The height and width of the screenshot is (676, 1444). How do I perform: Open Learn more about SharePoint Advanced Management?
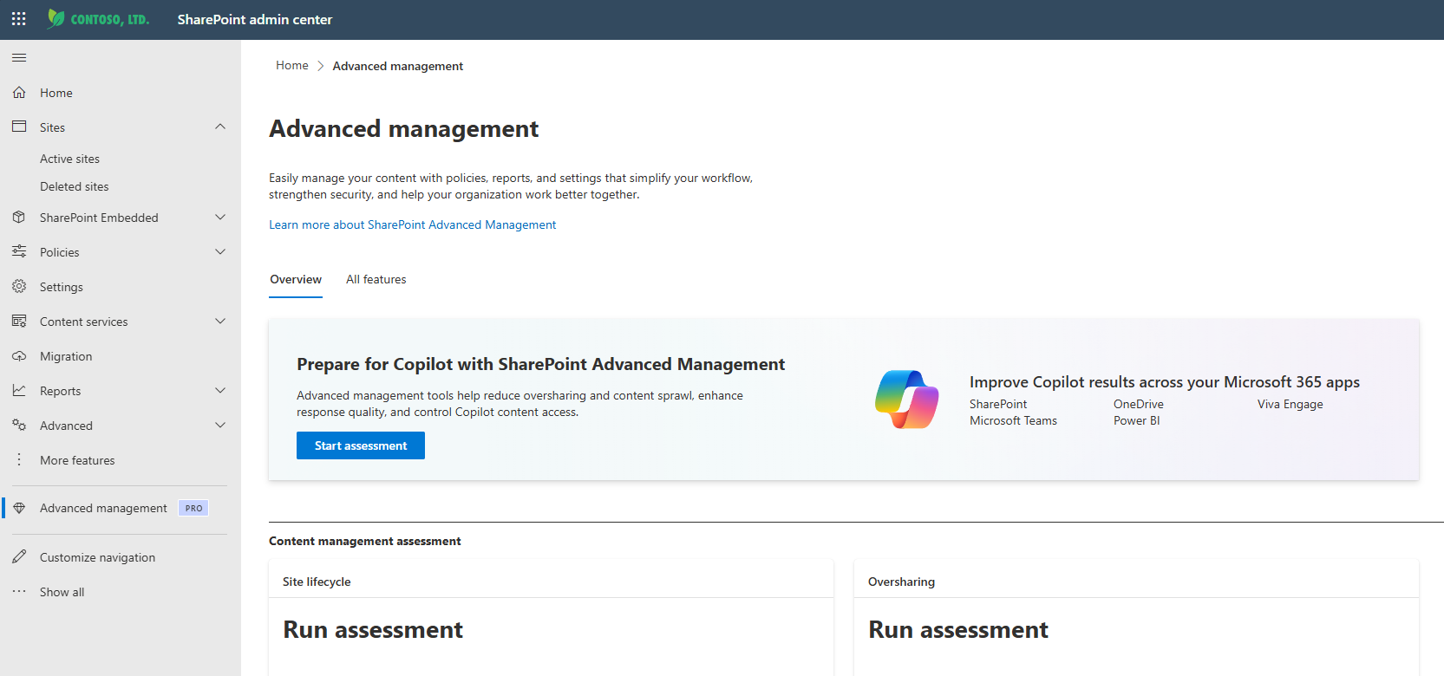pyautogui.click(x=413, y=225)
